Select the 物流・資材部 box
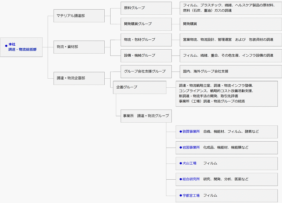 [79, 47]
